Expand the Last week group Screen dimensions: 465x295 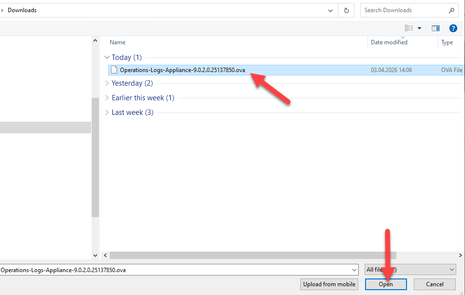tap(107, 112)
